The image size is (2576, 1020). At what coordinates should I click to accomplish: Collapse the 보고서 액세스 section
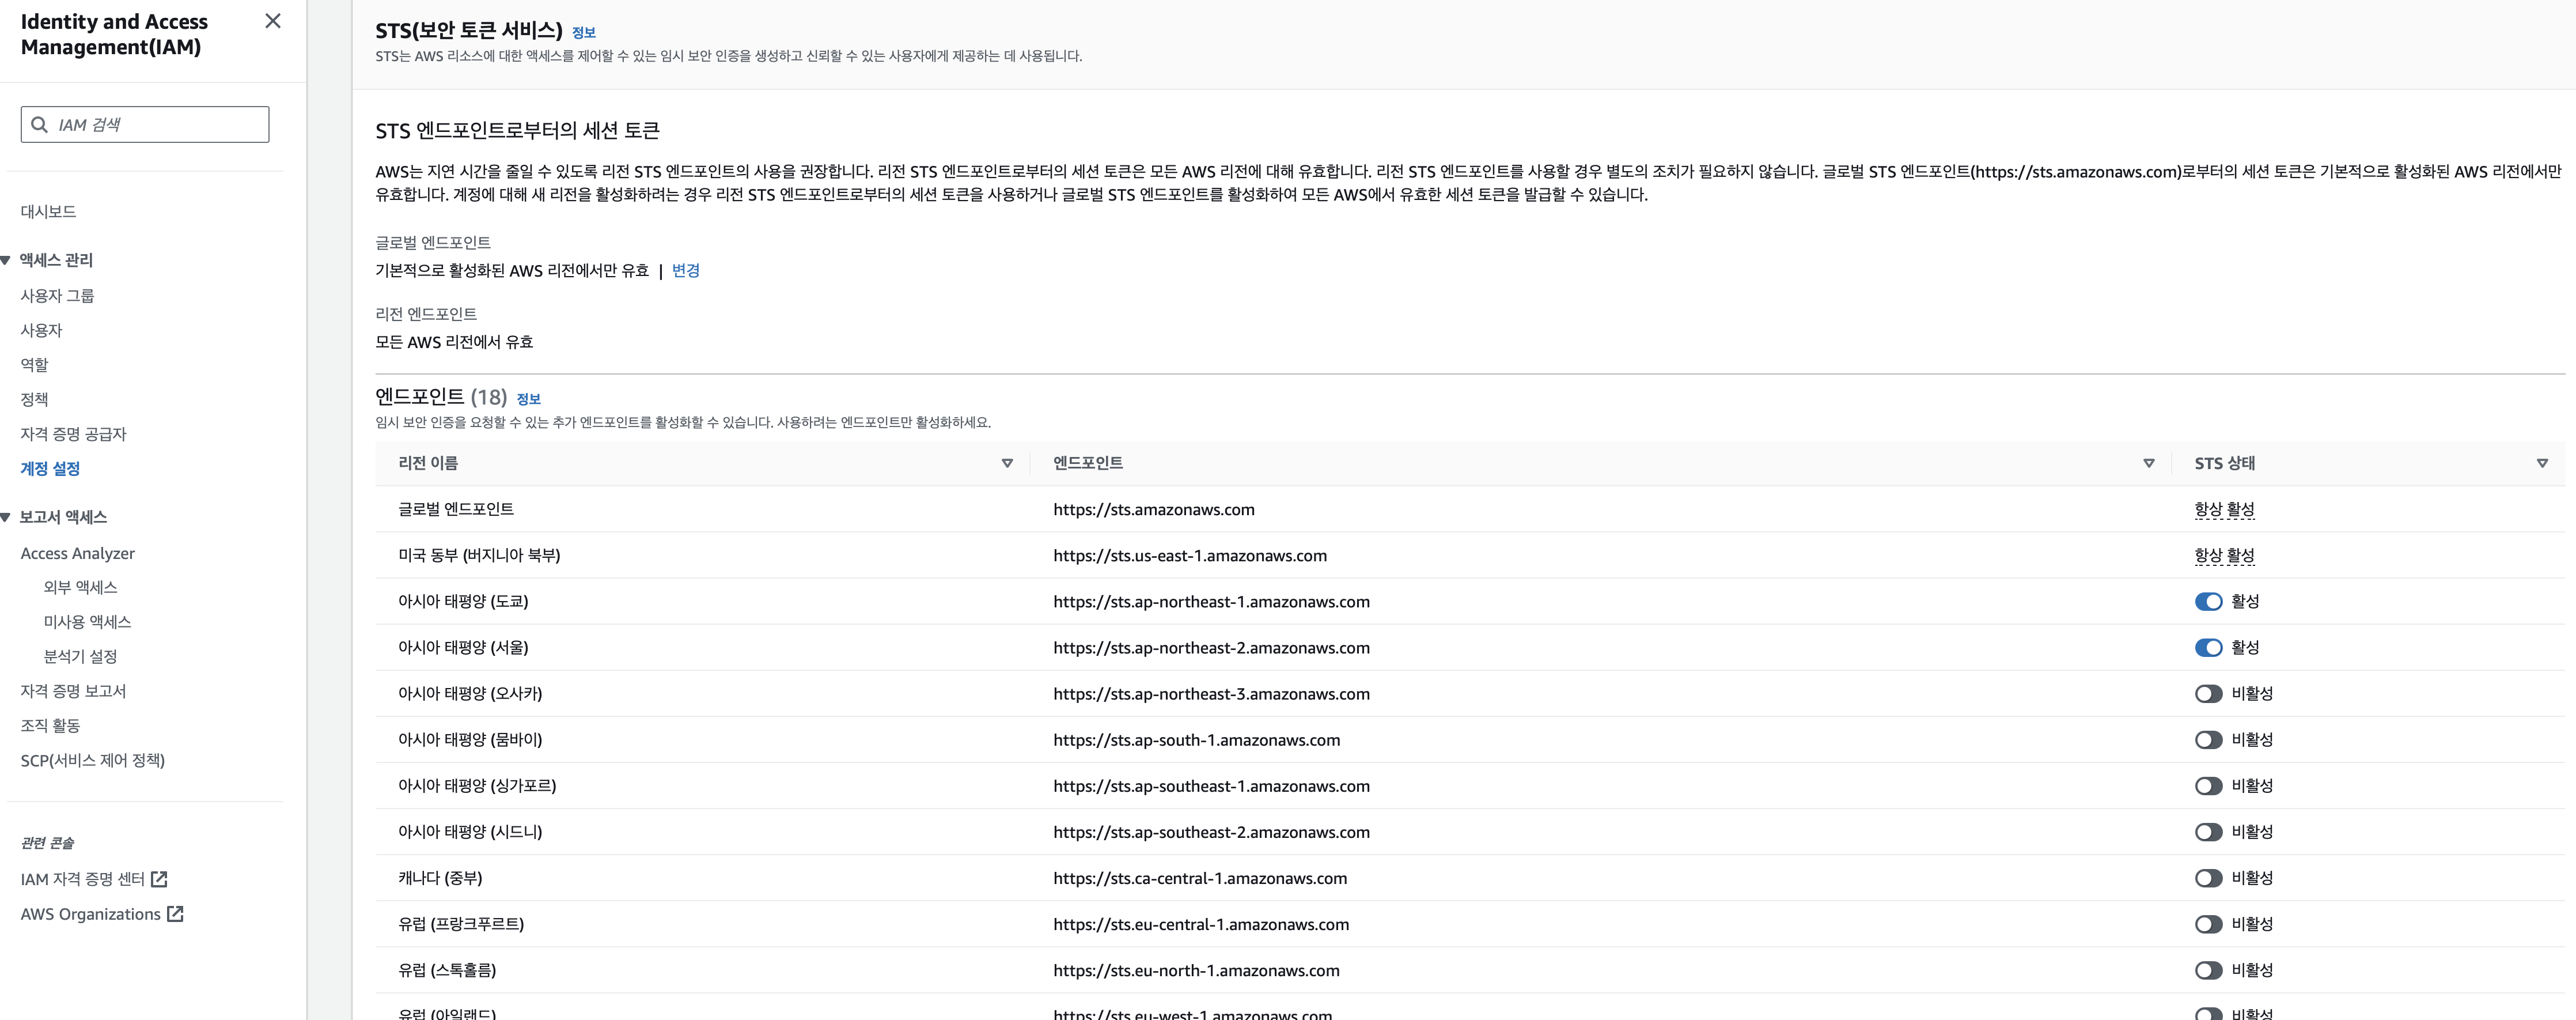coord(6,517)
